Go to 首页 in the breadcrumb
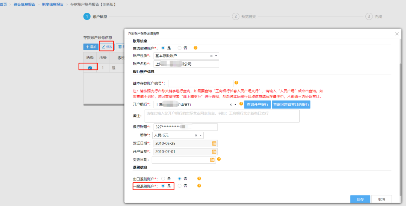Viewport: 406px width, 206px height. (3, 5)
